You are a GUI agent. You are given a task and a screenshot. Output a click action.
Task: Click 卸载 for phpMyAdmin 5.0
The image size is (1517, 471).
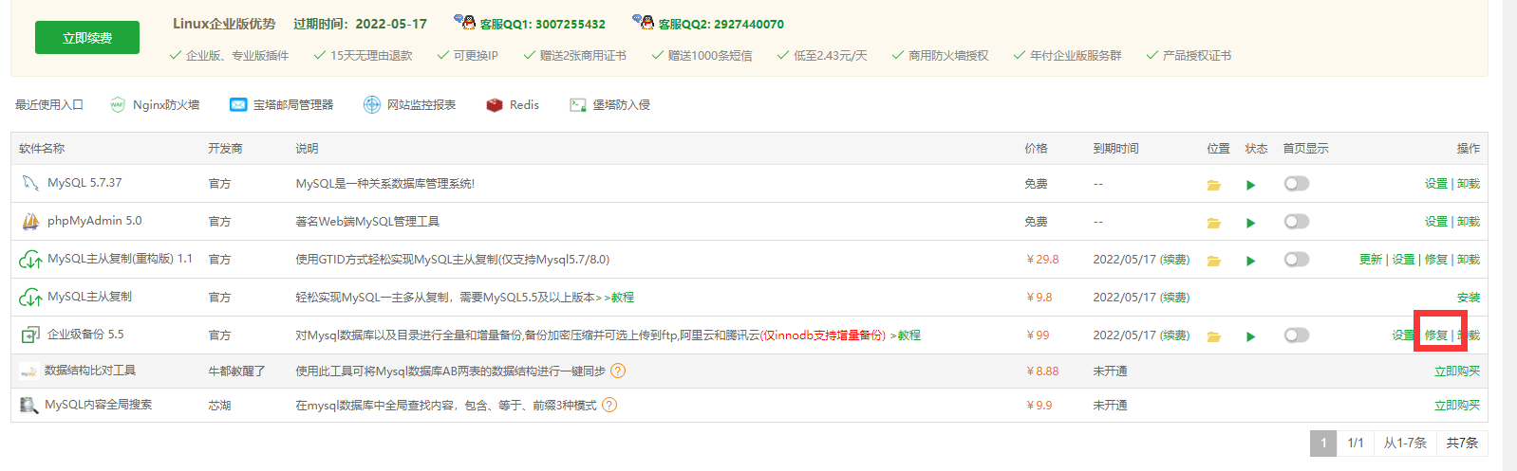(1469, 222)
